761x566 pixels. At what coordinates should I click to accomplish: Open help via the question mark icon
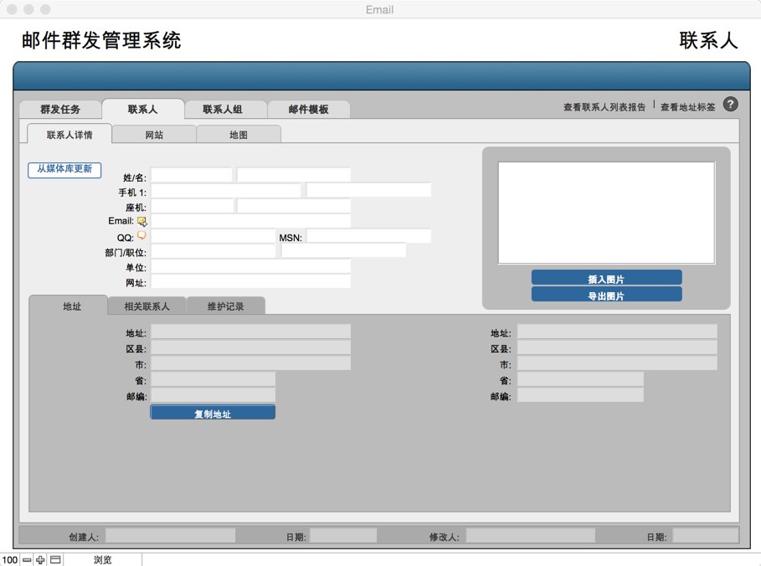tap(730, 105)
